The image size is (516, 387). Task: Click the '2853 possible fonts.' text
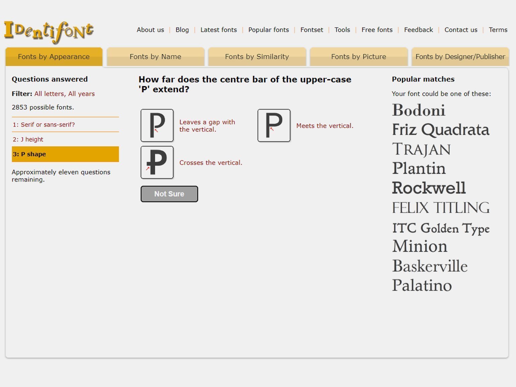43,107
